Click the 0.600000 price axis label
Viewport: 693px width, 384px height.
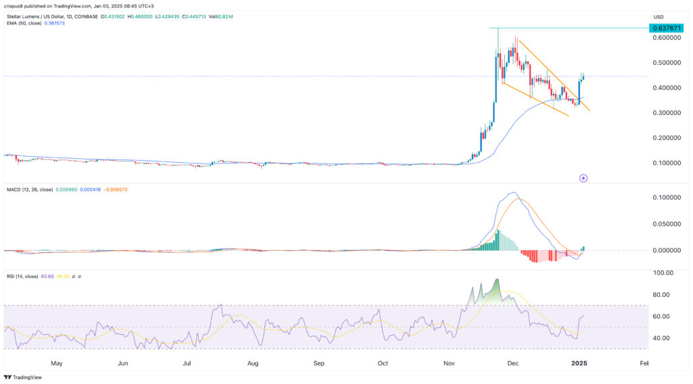coord(667,38)
